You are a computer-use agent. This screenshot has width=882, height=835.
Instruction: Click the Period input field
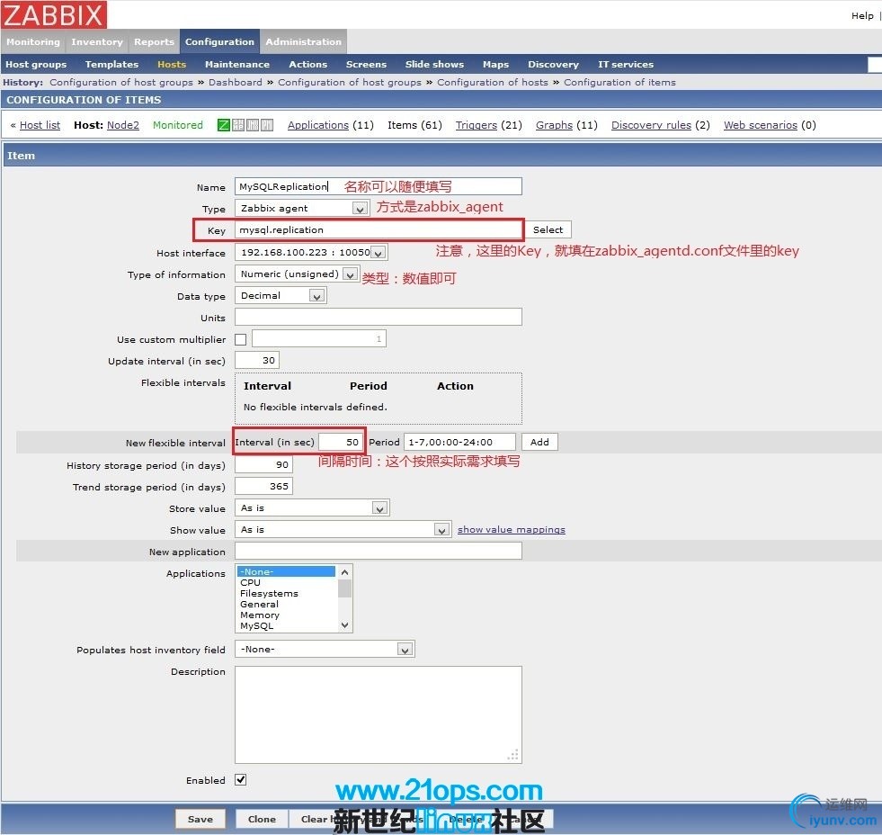click(x=459, y=442)
